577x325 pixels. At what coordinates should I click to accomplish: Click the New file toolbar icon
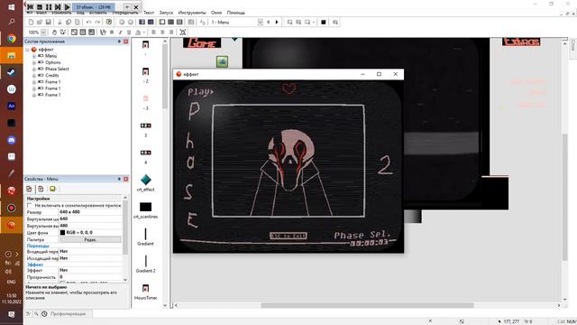(31, 22)
